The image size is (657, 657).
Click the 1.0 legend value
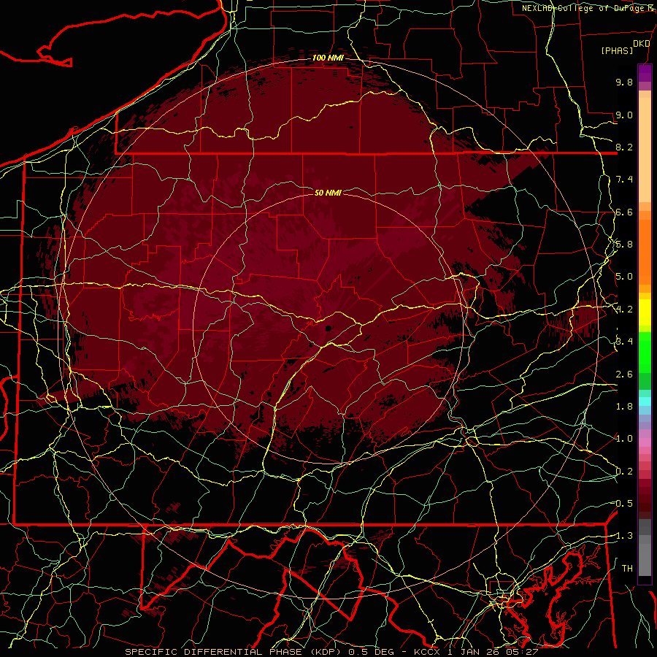click(624, 439)
